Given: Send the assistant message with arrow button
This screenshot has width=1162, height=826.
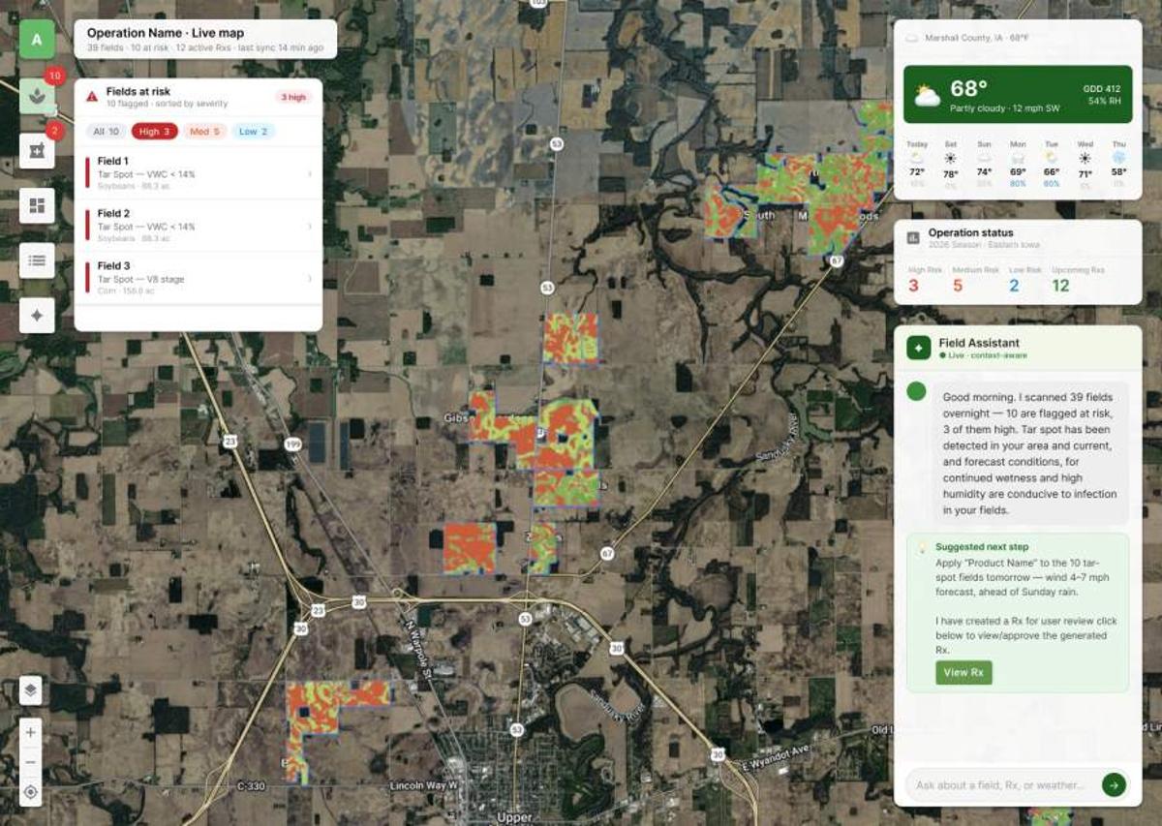Looking at the screenshot, I should tap(1114, 784).
